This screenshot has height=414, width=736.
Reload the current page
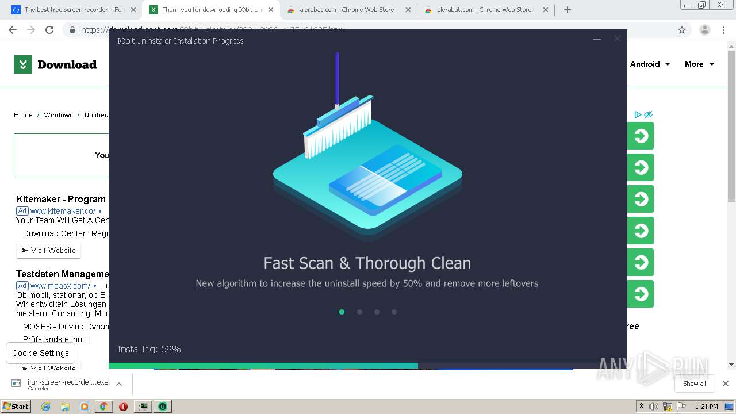[49, 30]
